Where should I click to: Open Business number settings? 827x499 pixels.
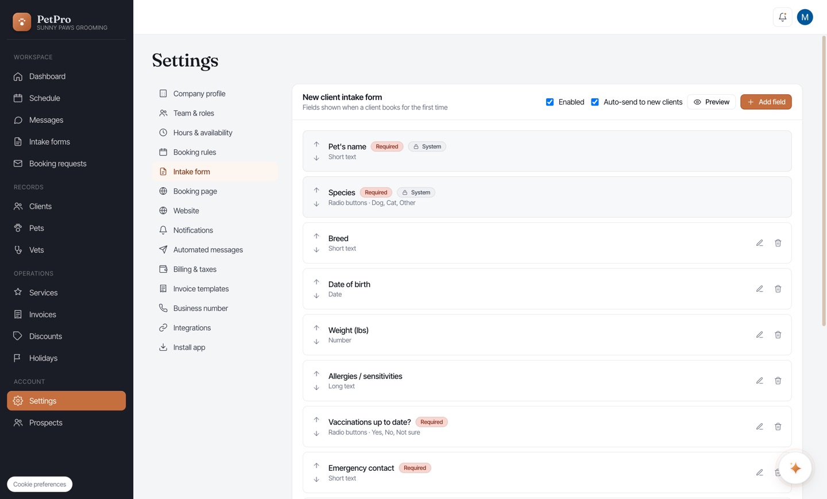(x=215, y=308)
